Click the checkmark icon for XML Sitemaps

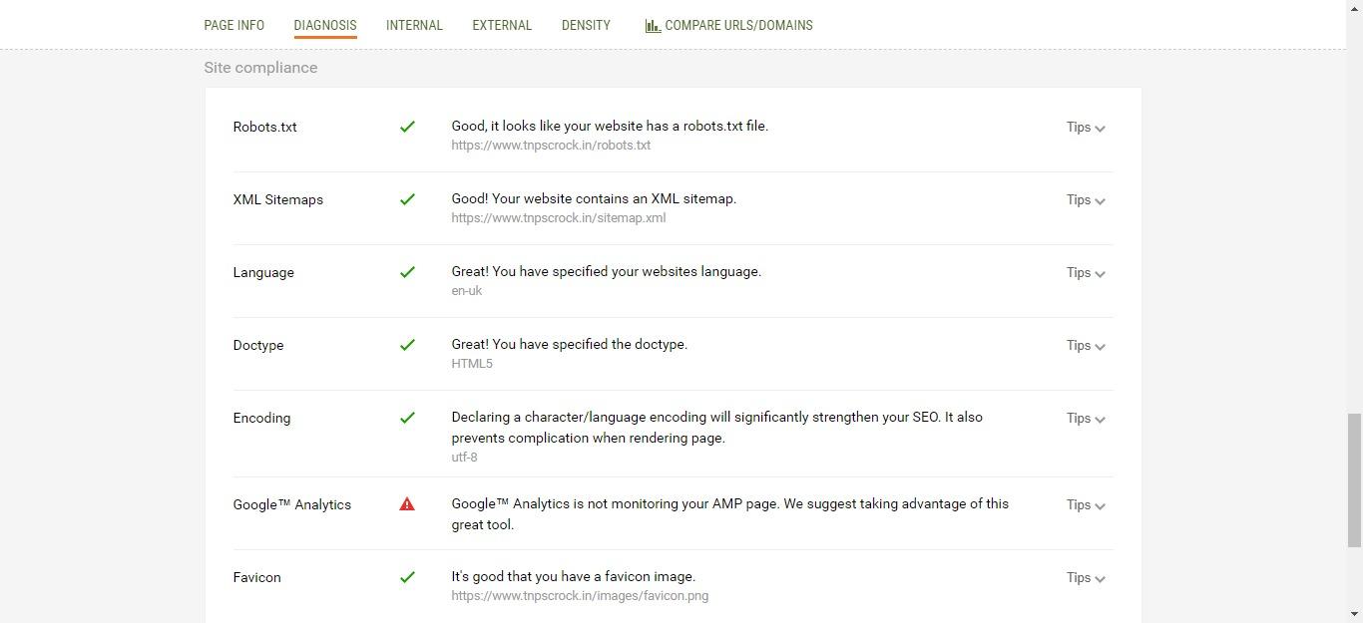tap(407, 199)
